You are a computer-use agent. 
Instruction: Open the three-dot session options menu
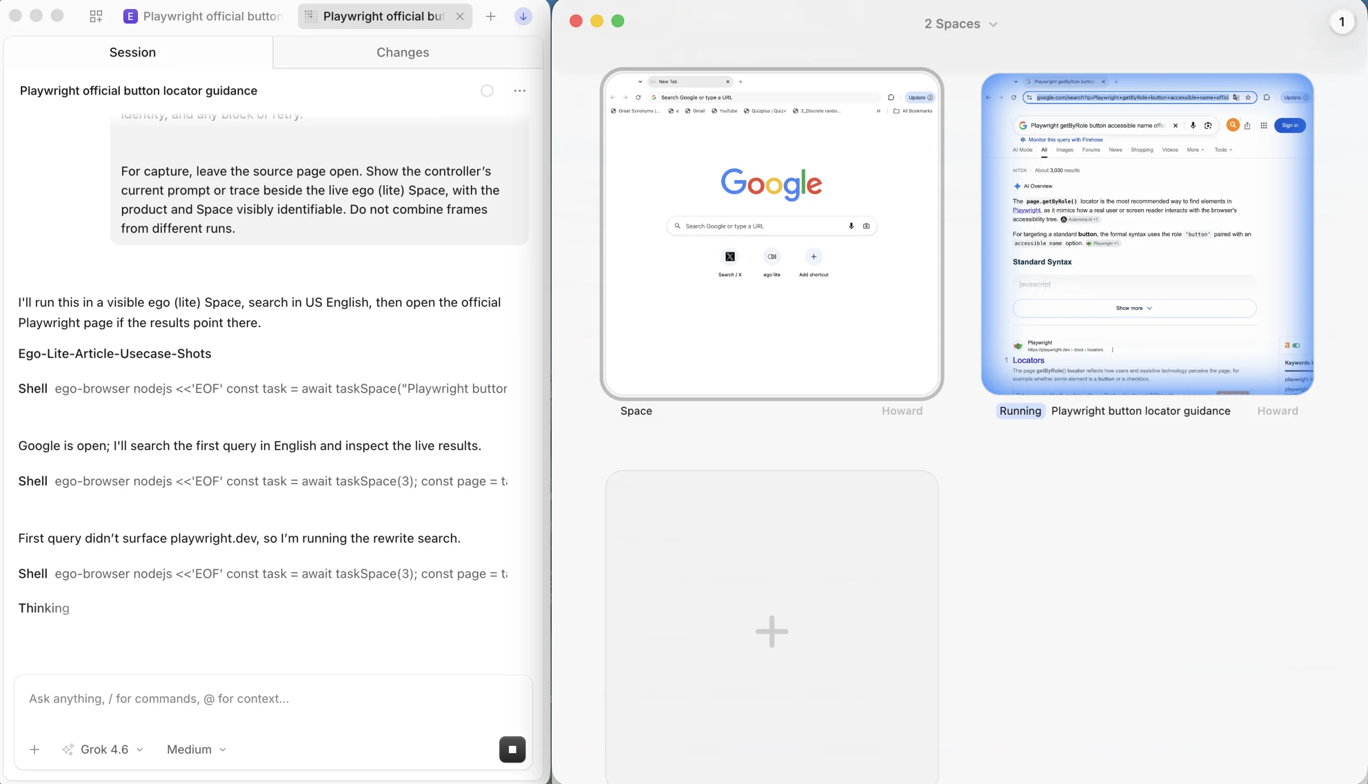tap(519, 91)
